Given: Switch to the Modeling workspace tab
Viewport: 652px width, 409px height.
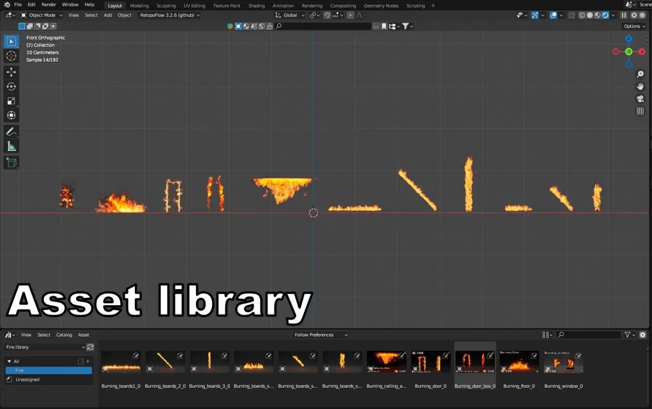Looking at the screenshot, I should tap(139, 5).
